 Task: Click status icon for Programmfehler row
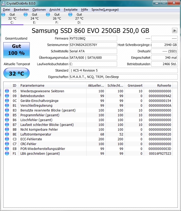(x=7, y=115)
